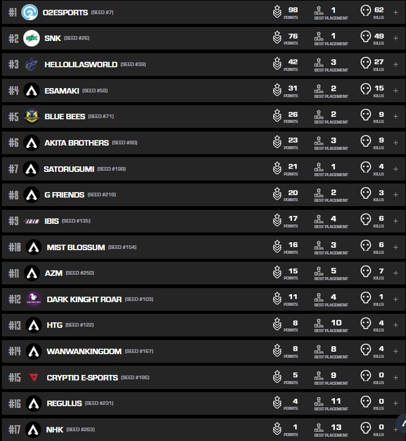Open the SATORUGUMI team name link

click(69, 169)
